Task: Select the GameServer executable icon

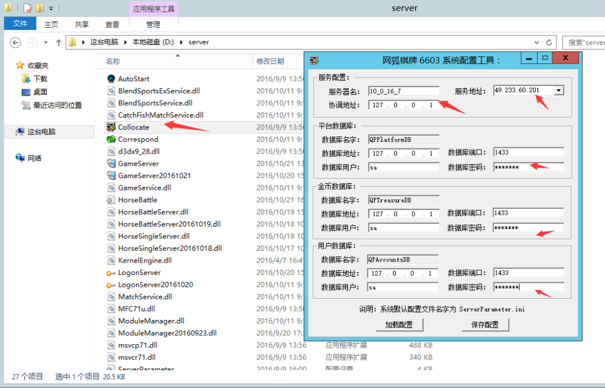Action: pos(110,164)
